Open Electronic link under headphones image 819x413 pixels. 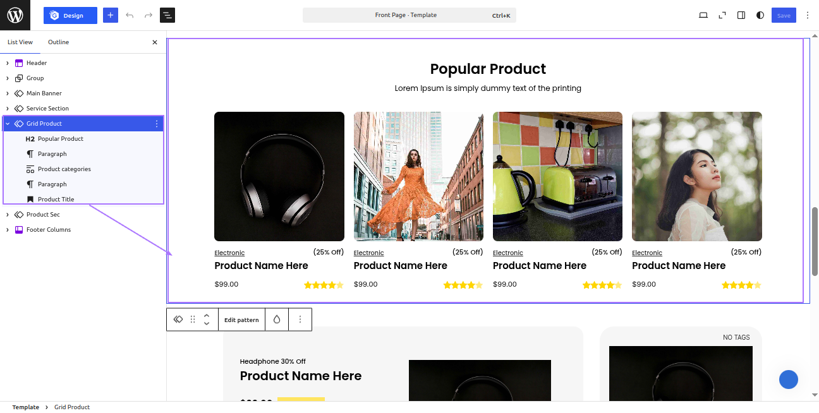point(229,253)
